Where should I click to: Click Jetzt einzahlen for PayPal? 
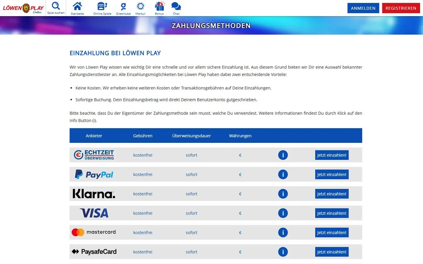(x=332, y=174)
